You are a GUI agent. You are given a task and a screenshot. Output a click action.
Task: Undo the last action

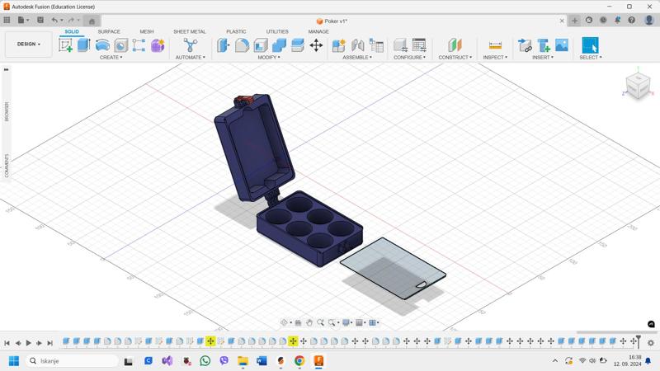pyautogui.click(x=54, y=20)
